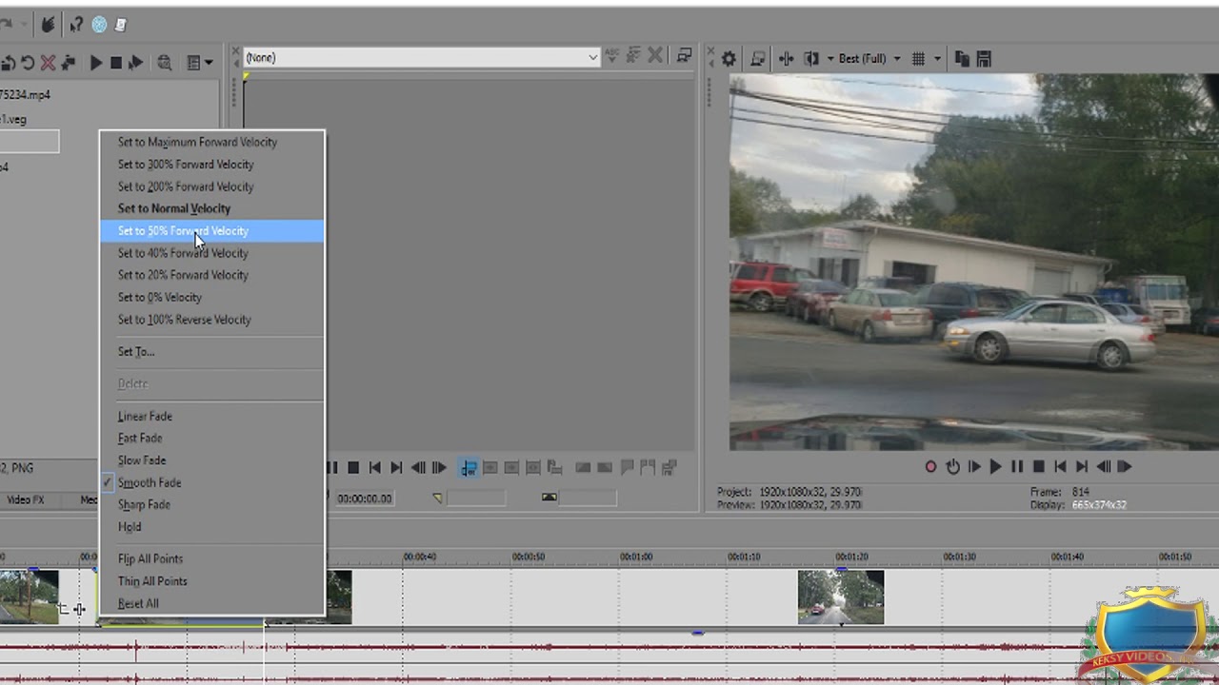Copy snapshot to clipboard icon

tap(962, 59)
